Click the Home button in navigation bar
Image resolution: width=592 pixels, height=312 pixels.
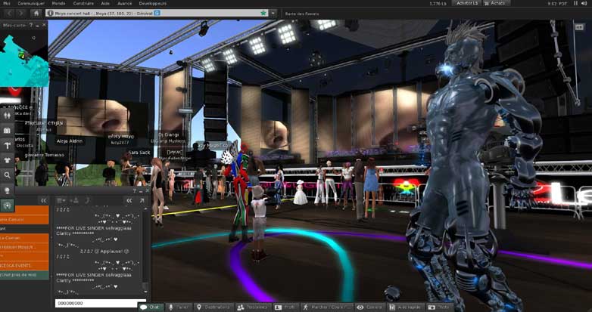pos(37,13)
